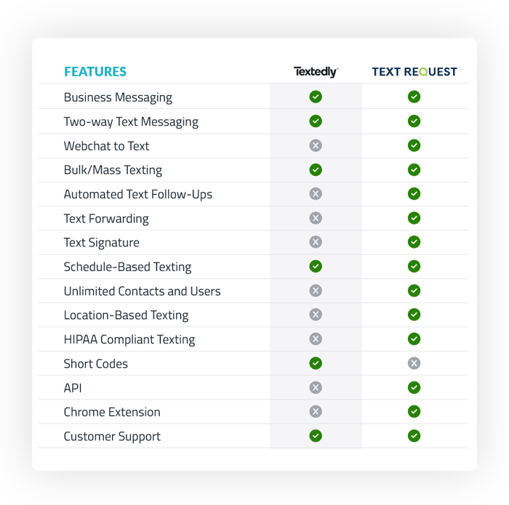Click Text Request's gray X for Short Codes
The image size is (509, 505).
click(x=414, y=363)
